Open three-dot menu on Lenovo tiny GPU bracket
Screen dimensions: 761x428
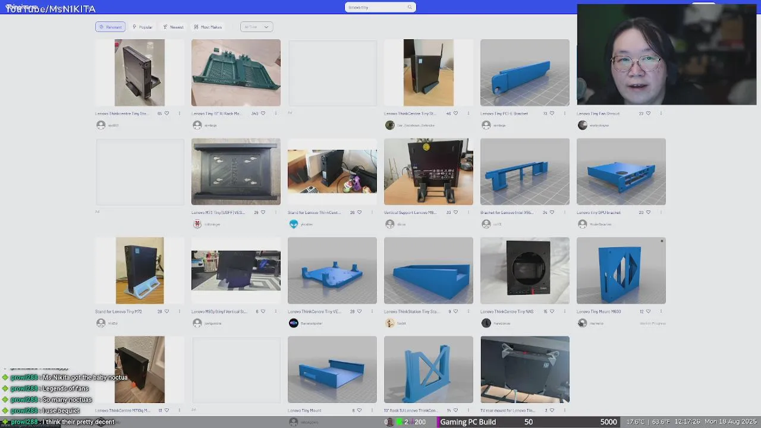coord(661,212)
